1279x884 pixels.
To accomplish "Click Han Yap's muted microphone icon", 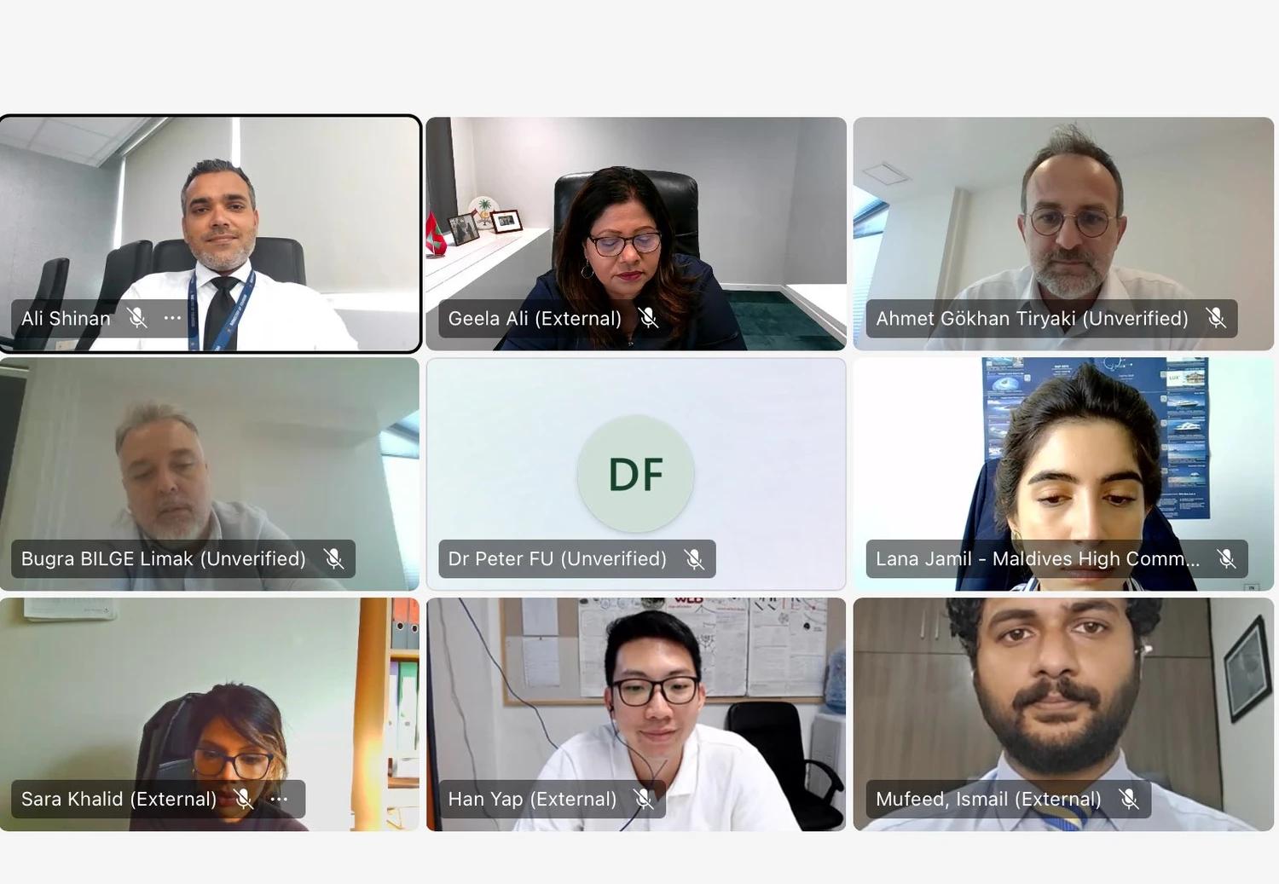I will (x=643, y=799).
